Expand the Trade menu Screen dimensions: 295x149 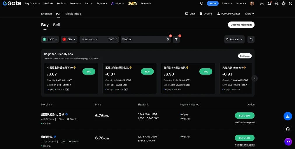[61, 3]
